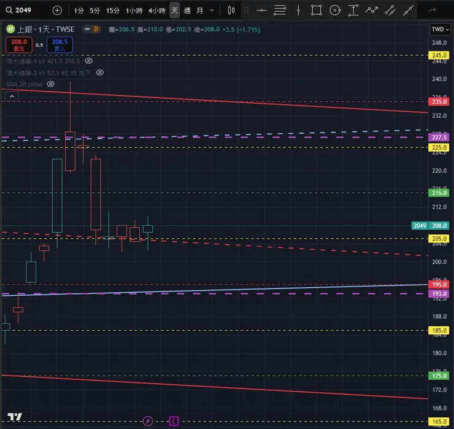Image resolution: width=454 pixels, height=429 pixels.
Task: Select the trend line tool
Action: pyautogui.click(x=408, y=10)
